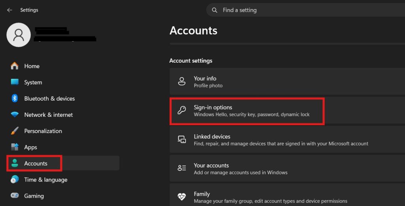Open Linked devices settings

[287, 139]
